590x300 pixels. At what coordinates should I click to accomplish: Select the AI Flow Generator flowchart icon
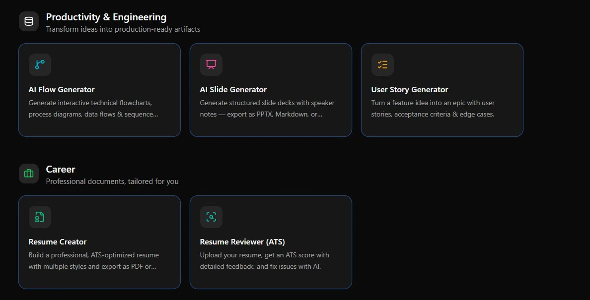[39, 64]
